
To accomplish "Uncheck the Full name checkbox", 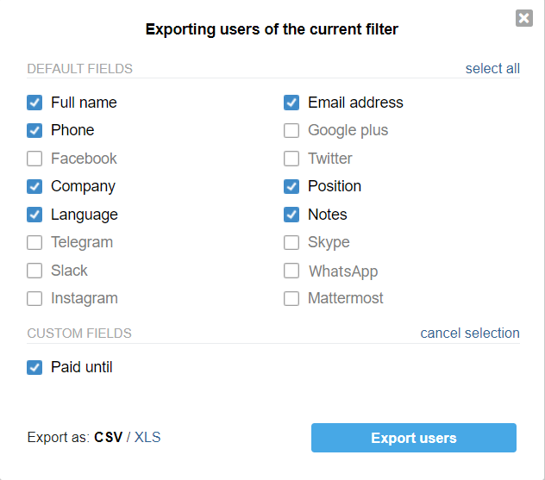I will pyautogui.click(x=34, y=103).
